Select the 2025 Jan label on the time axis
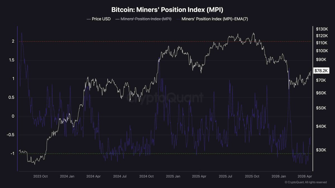Image resolution: width=335 pixels, height=188 pixels. (x=173, y=176)
